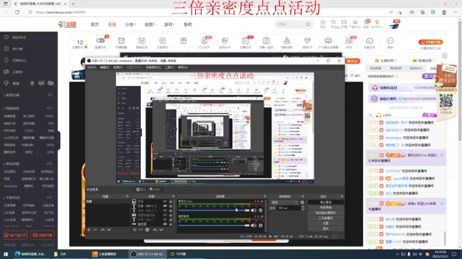
Task: Expand the 游戏 dropdown in Douyu nav
Action: click(169, 24)
